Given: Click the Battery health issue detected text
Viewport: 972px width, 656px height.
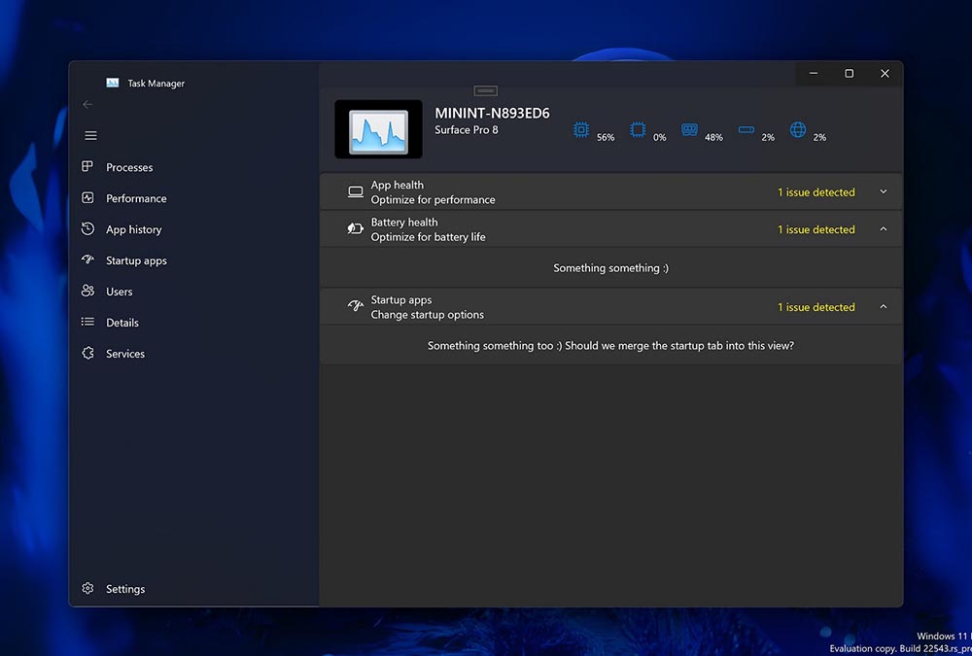Looking at the screenshot, I should (816, 229).
